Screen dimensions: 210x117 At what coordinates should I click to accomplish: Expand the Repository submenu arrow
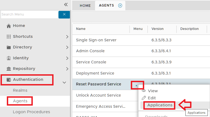[67, 69]
